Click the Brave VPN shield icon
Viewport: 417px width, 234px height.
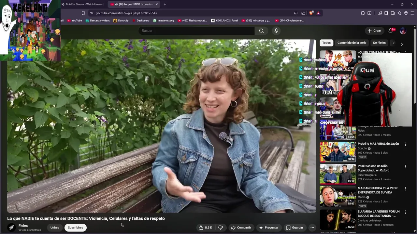406,13
